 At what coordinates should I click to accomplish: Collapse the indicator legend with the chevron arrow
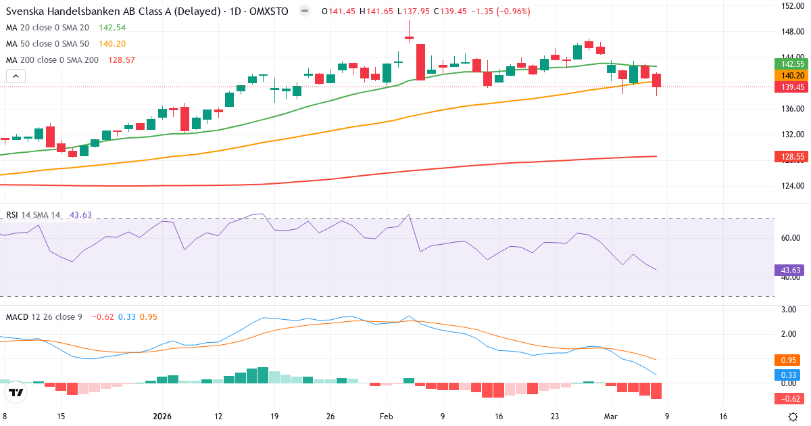click(15, 76)
